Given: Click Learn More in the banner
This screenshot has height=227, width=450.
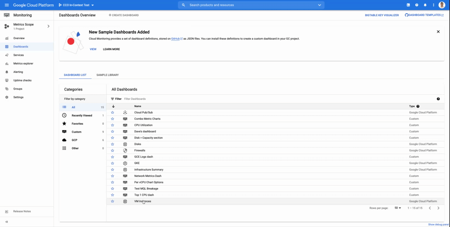Looking at the screenshot, I should tap(112, 49).
